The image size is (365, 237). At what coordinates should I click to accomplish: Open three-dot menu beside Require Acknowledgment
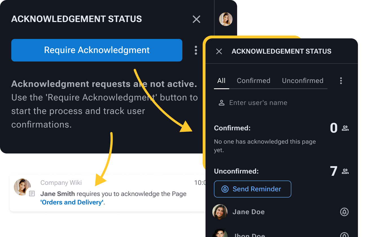point(196,50)
